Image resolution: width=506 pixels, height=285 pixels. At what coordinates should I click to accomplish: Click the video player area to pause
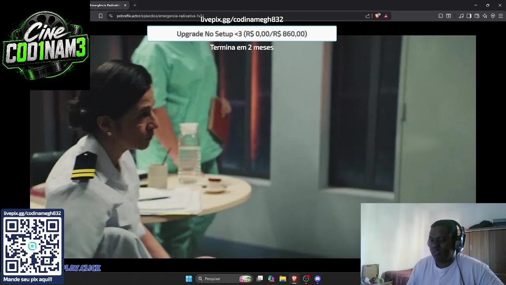(253, 146)
